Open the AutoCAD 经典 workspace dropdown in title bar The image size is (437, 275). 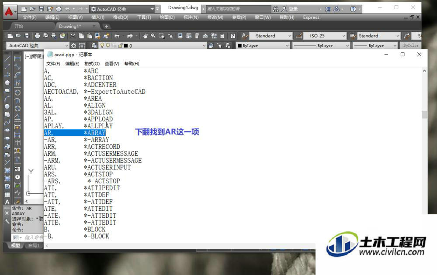[122, 9]
